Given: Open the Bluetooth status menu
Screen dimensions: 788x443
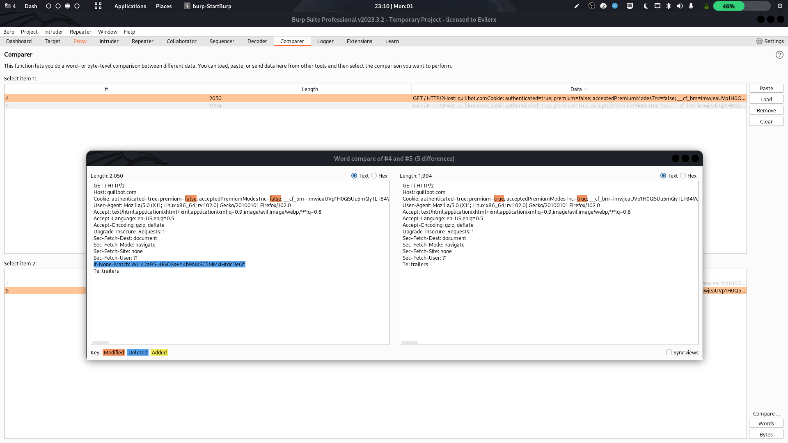Looking at the screenshot, I should [x=669, y=6].
